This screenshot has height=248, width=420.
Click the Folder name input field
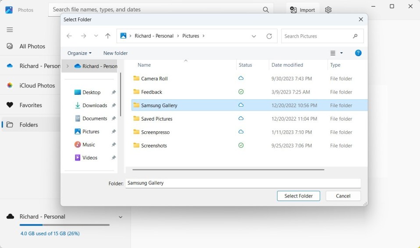pyautogui.click(x=243, y=183)
